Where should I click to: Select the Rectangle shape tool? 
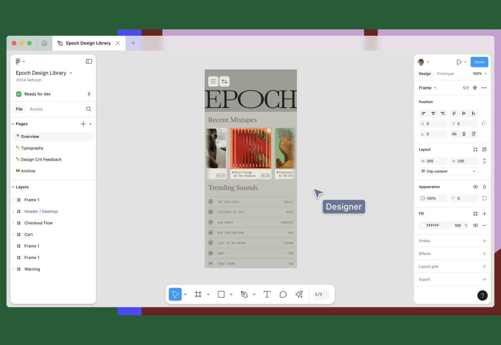221,294
